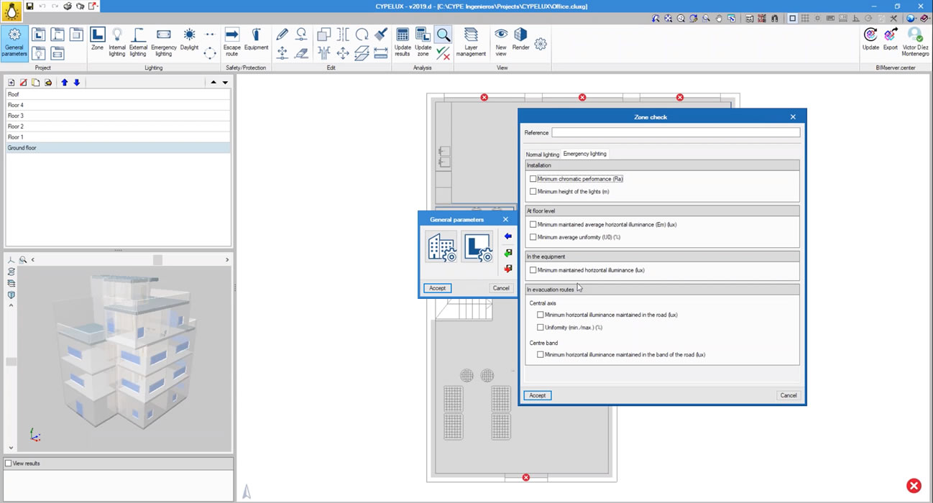
Task: Open General parameters in the Project ribbon group
Action: pyautogui.click(x=14, y=43)
